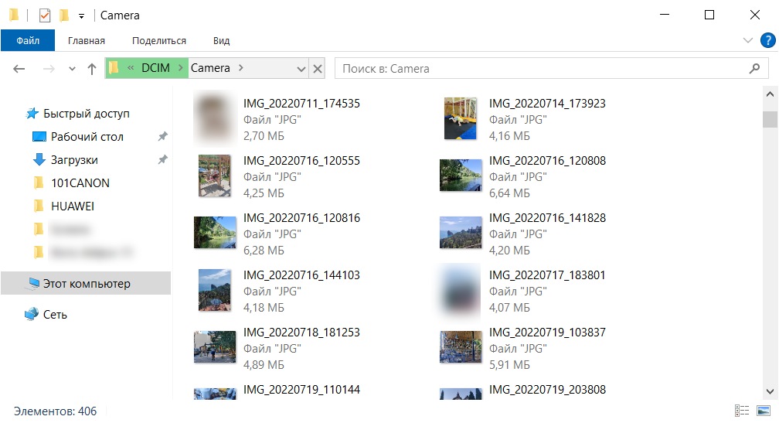Click the search magnifier icon
The image size is (779, 423).
click(754, 69)
